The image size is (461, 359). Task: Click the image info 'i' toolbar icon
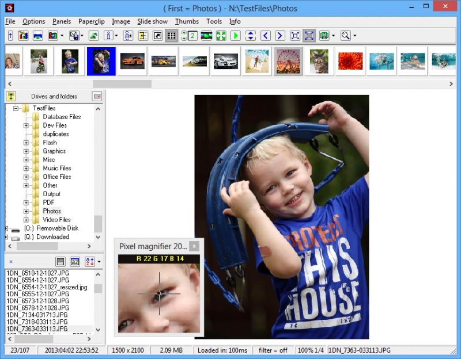pos(108,36)
